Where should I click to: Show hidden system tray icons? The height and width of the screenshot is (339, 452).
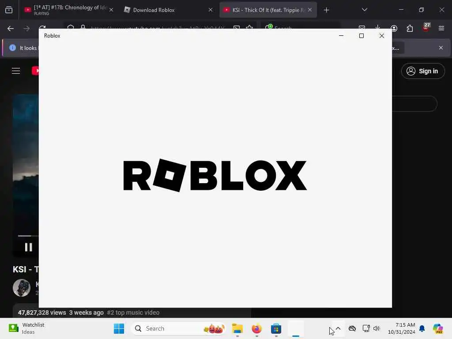pos(338,328)
